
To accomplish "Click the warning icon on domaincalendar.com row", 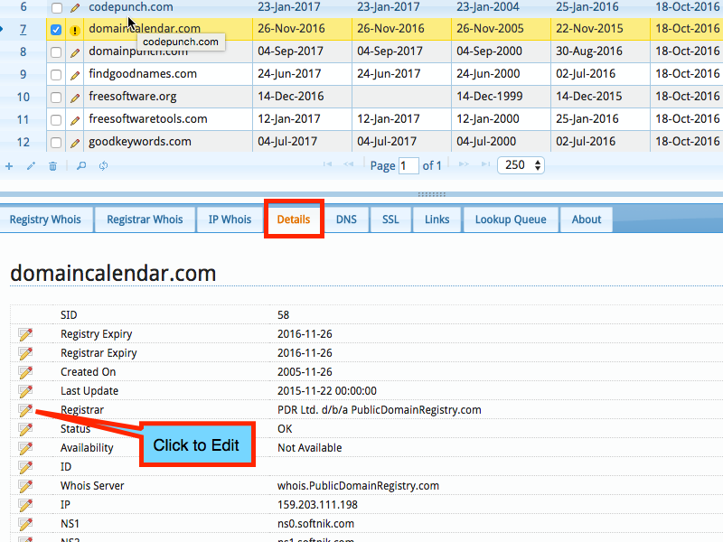I will (x=74, y=31).
